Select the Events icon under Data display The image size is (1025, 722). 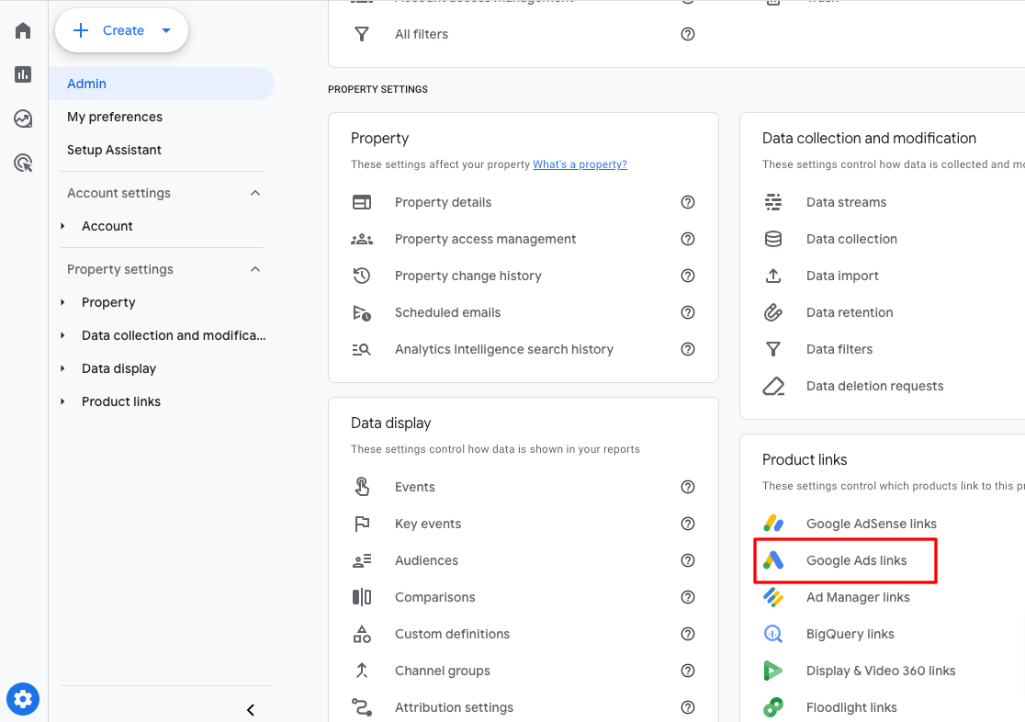(362, 487)
